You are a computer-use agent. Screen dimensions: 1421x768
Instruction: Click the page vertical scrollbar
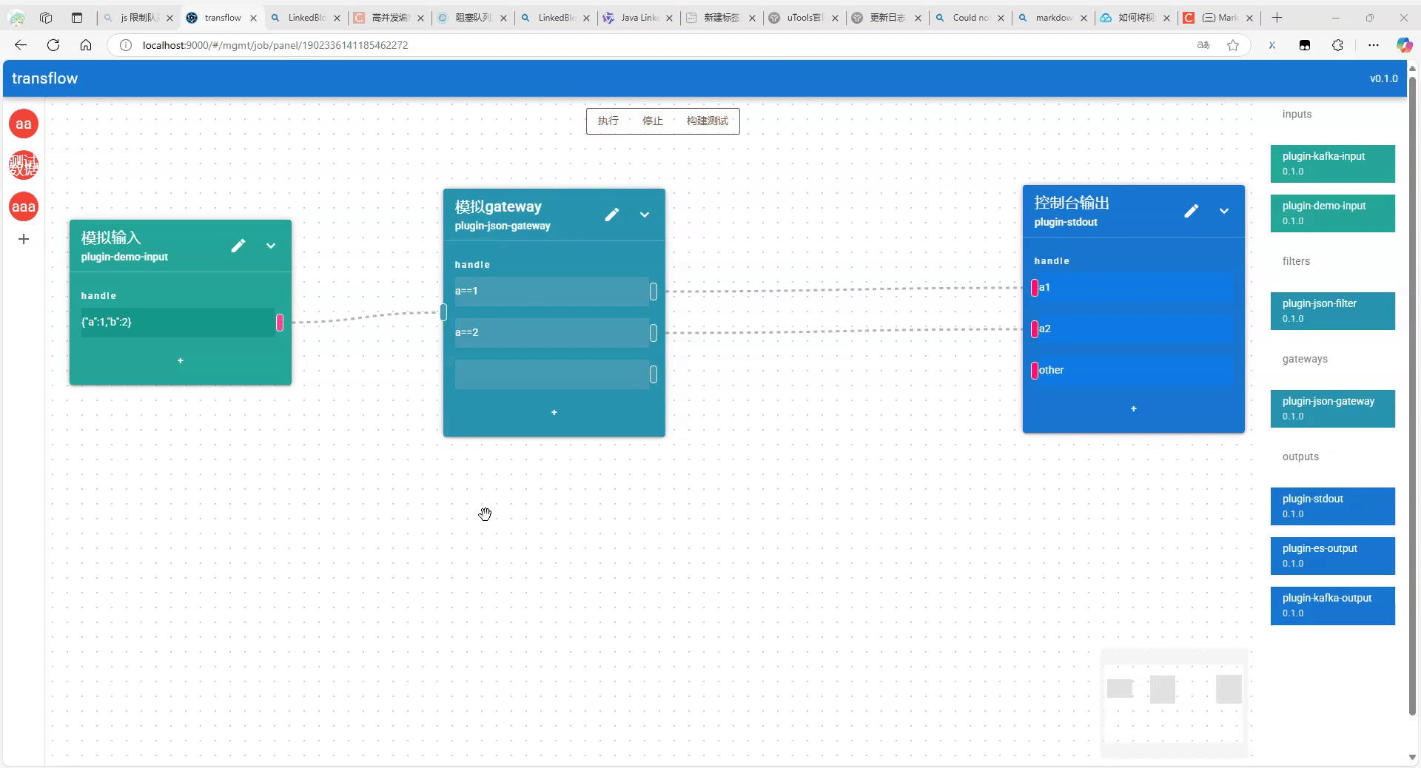point(1412,396)
